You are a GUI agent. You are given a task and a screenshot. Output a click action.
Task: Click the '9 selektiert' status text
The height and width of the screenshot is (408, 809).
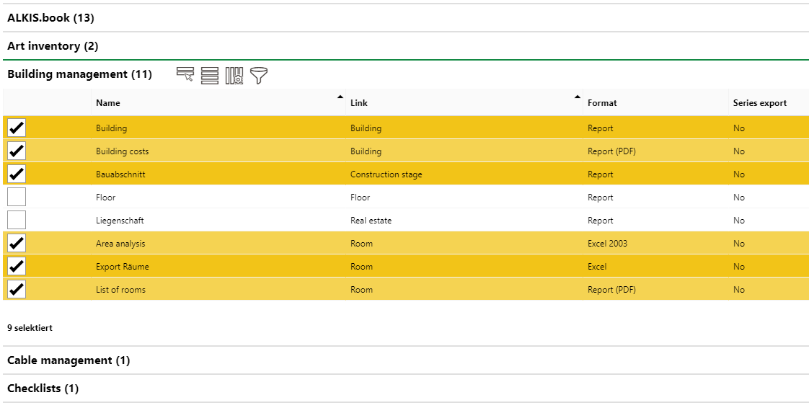click(30, 327)
